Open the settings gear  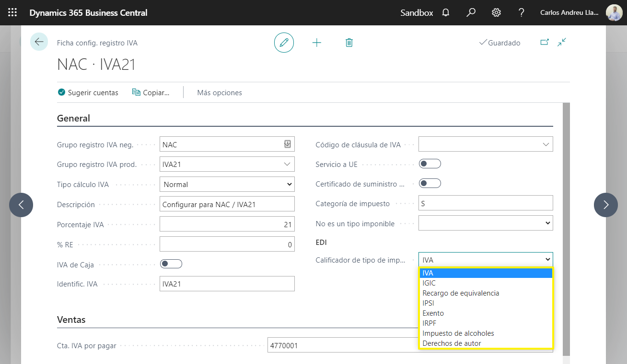pyautogui.click(x=496, y=13)
